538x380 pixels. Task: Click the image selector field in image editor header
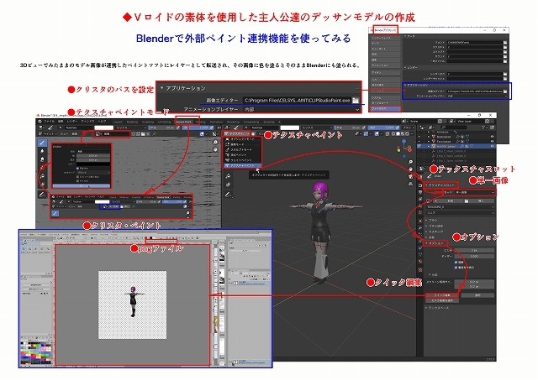112,134
